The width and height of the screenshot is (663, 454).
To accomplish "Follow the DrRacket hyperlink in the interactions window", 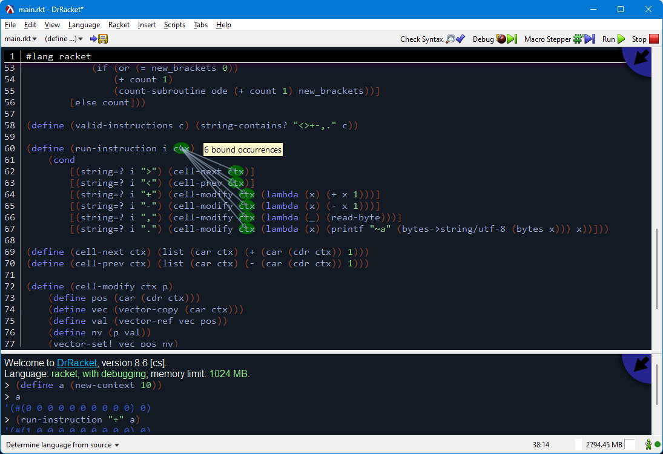I will pyautogui.click(x=77, y=363).
